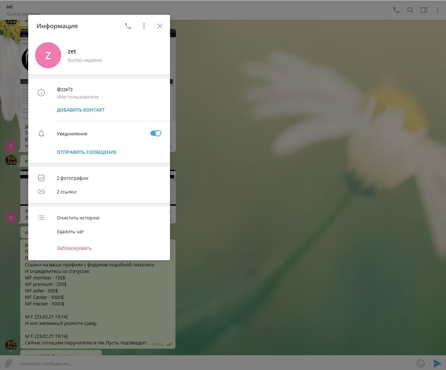Click the Имя пользователя label
Screen dimensions: 446x370
coord(78,97)
